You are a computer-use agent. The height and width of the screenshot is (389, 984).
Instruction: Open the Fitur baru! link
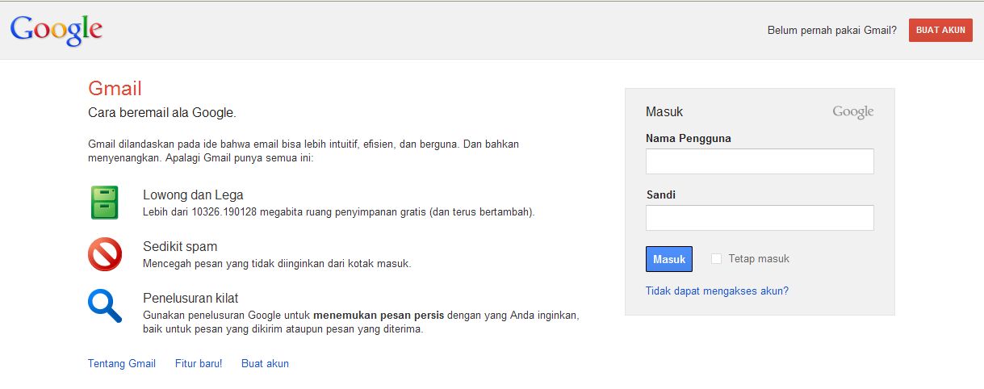click(199, 363)
